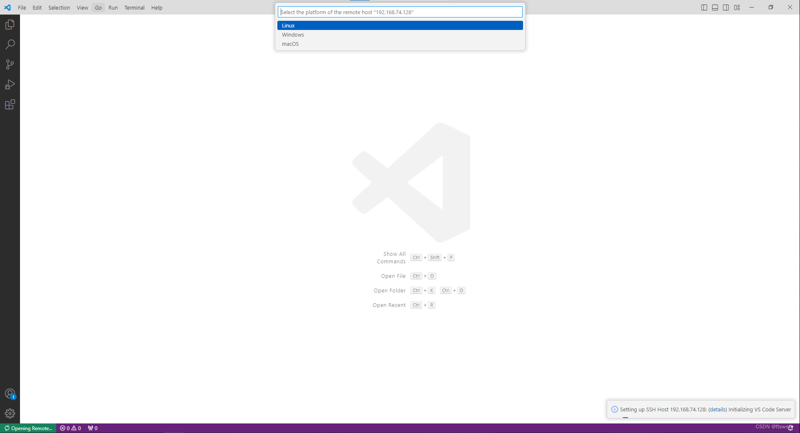Viewport: 800px width, 433px height.
Task: Click the Open Folder shortcut label
Action: [x=389, y=290]
